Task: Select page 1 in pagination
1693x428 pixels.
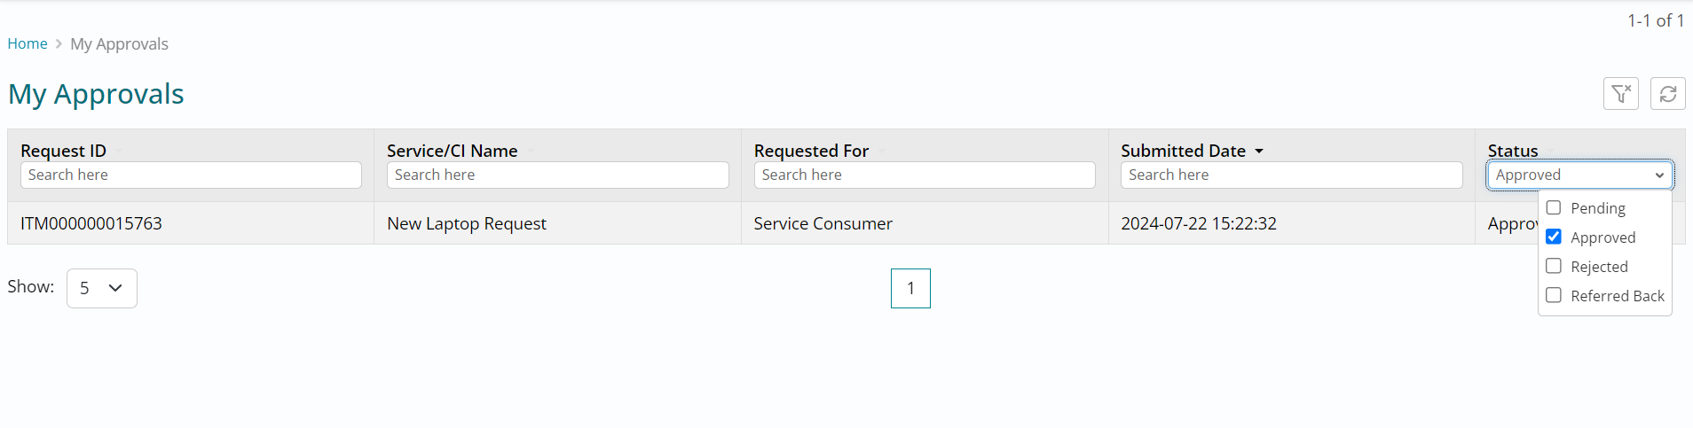Action: 910,288
